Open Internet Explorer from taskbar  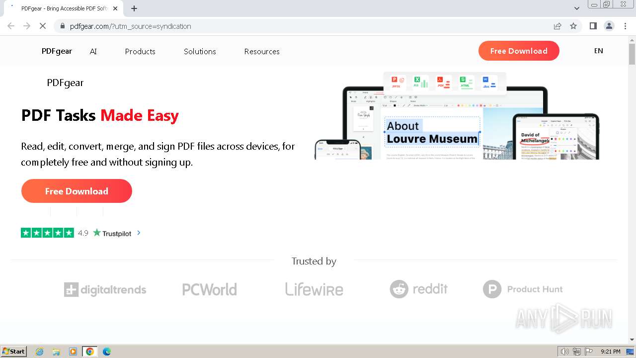(x=40, y=352)
